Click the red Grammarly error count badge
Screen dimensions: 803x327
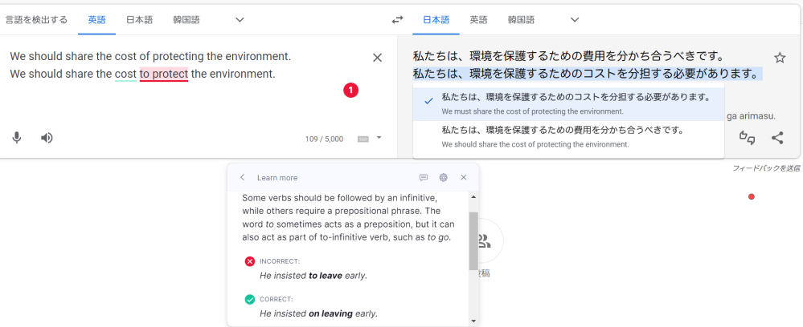point(350,91)
